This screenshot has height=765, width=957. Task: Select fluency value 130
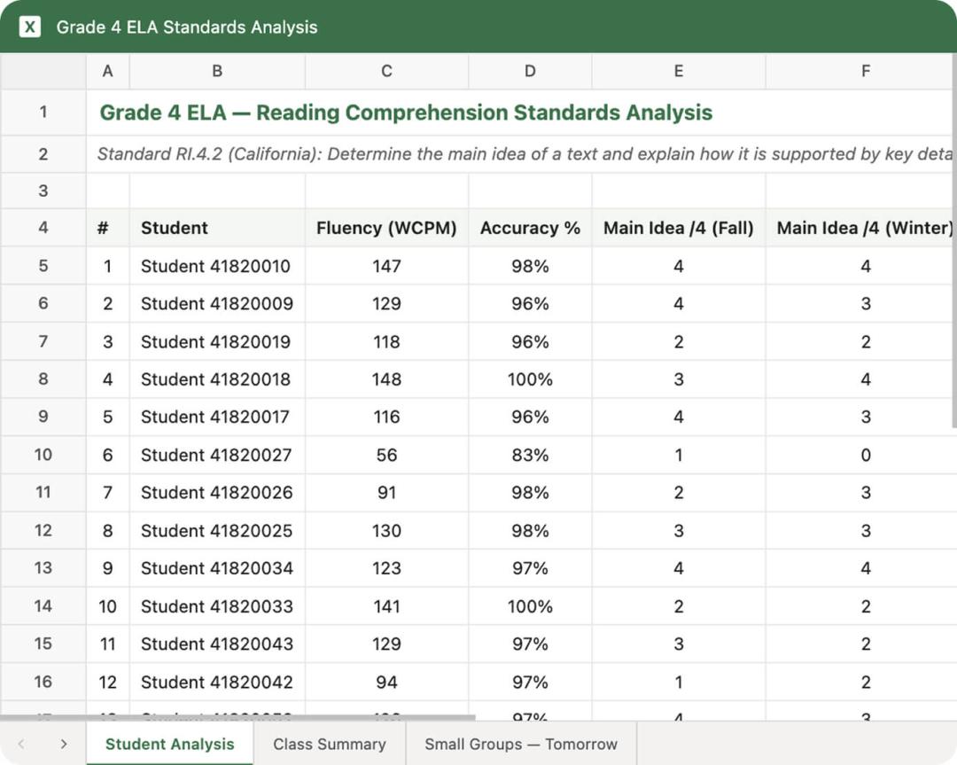[386, 531]
